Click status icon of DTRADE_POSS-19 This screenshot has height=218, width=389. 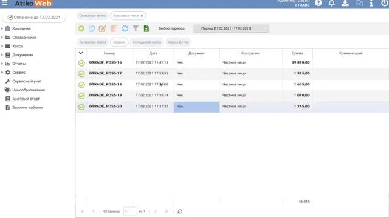[x=81, y=96]
